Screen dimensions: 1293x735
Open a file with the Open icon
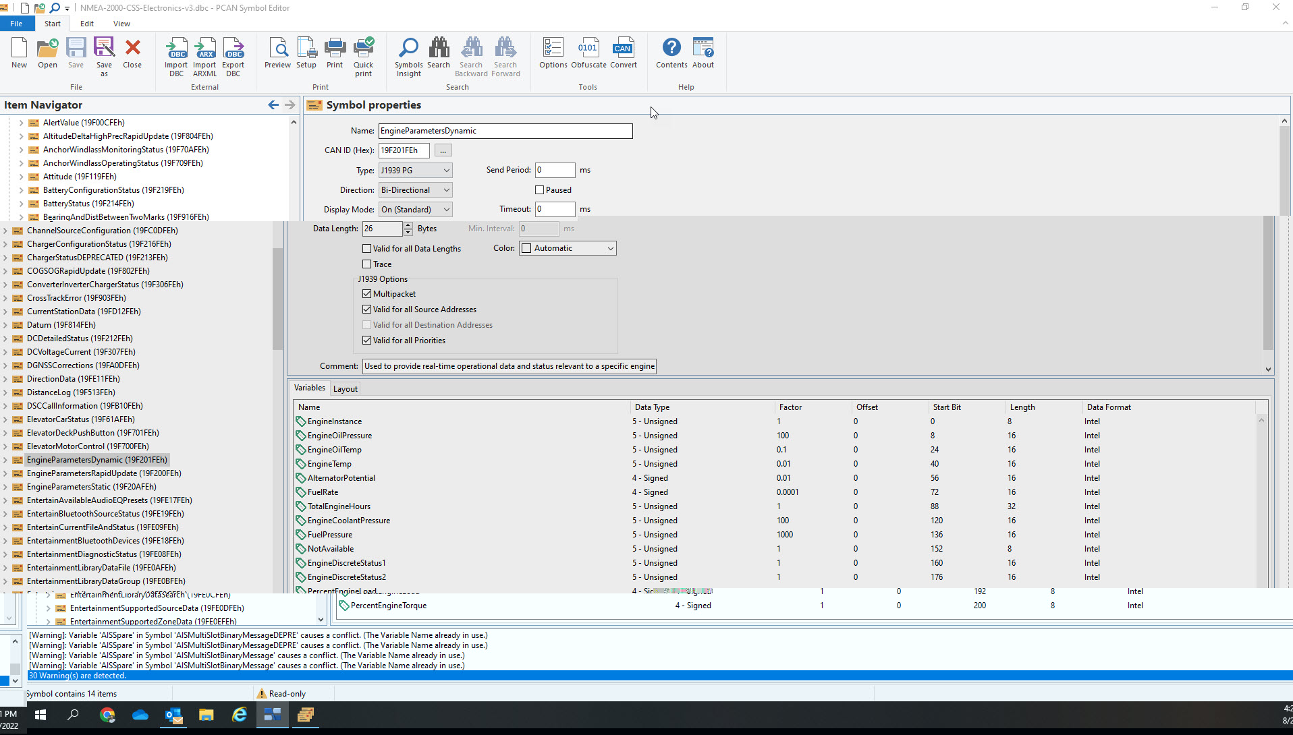(x=47, y=53)
